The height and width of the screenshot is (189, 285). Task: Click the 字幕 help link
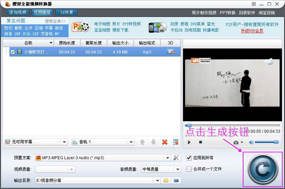(49, 28)
